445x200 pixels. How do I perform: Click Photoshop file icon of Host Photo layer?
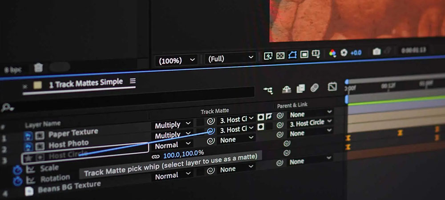[x=28, y=147]
